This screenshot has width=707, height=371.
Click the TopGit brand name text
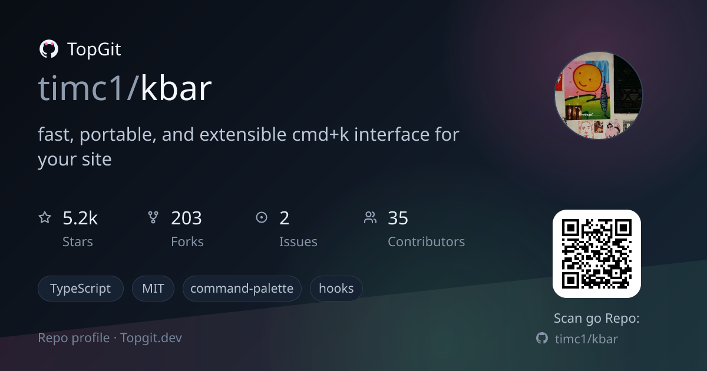94,49
